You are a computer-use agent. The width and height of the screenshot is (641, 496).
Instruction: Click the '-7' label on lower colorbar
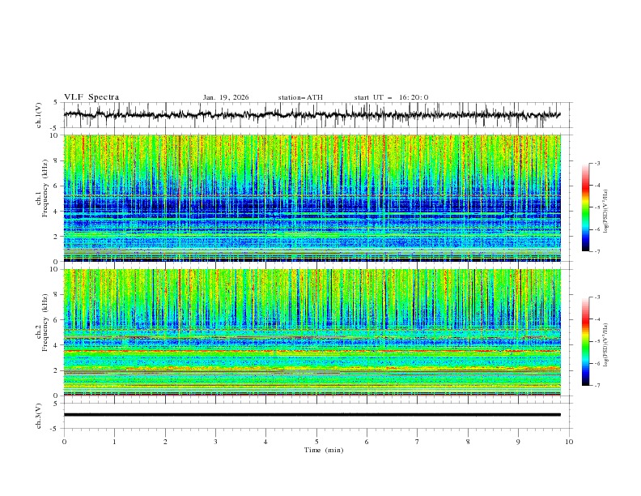click(597, 386)
